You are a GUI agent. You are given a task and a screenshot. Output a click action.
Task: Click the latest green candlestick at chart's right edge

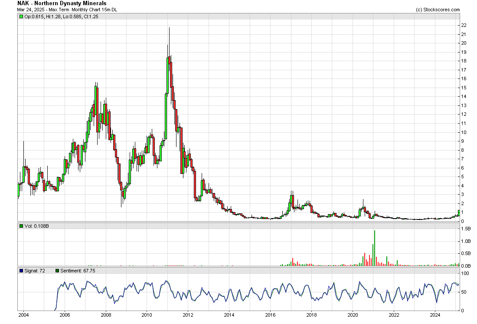click(459, 213)
